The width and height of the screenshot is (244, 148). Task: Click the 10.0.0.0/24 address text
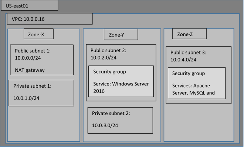click(28, 58)
